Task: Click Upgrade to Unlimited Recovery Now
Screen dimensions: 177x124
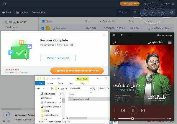Action: (77, 71)
